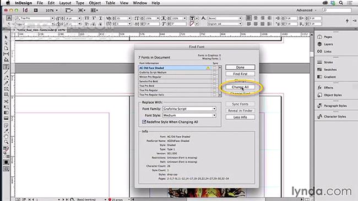358x201 pixels.
Task: Toggle Redefine Style When Changing All checkbox
Action: coord(144,122)
